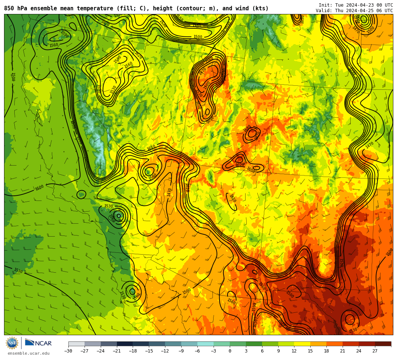Pick the 0 to 3 medium green swatch
This screenshot has height=358, width=397.
click(238, 344)
